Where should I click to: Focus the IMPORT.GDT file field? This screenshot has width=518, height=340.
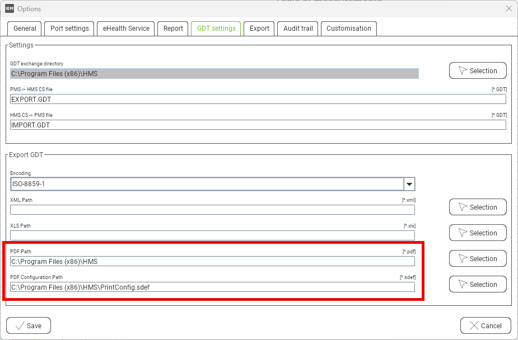pos(258,125)
